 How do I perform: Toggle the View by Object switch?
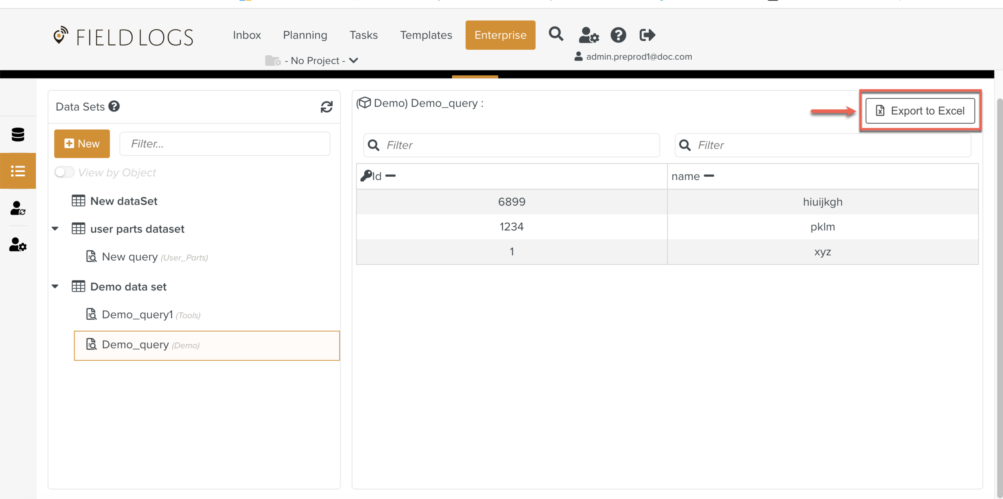(64, 172)
